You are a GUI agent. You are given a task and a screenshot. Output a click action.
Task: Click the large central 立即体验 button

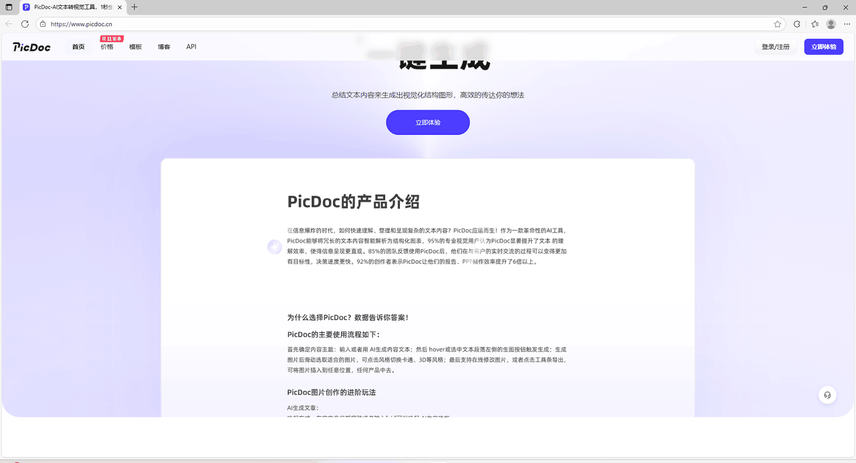(428, 122)
